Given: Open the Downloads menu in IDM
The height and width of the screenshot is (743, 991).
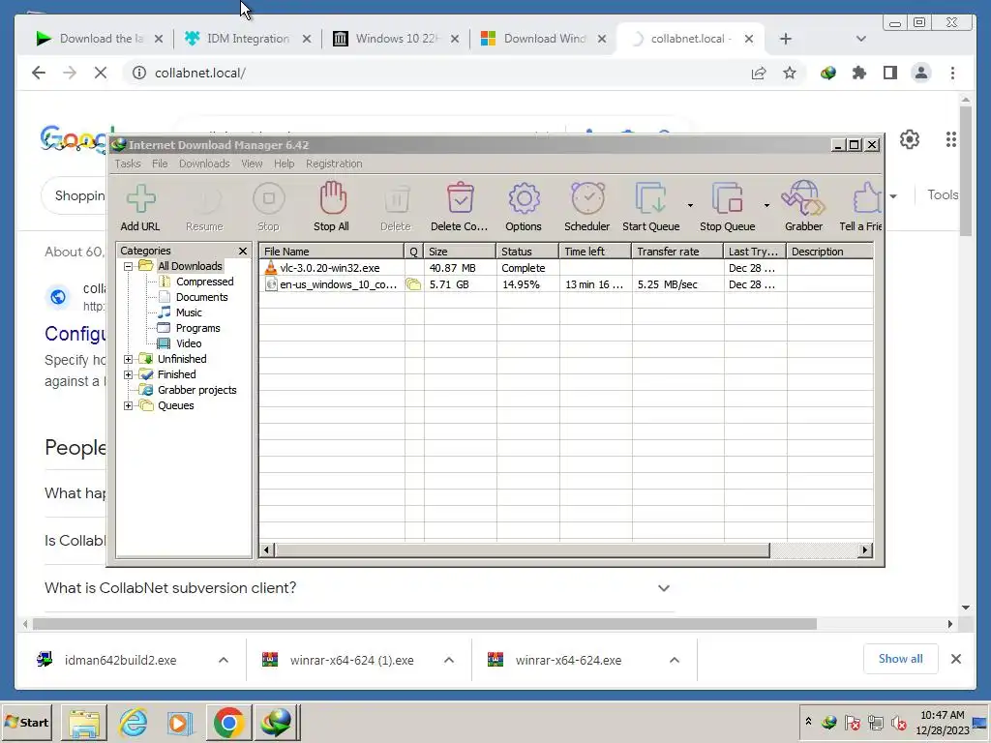Looking at the screenshot, I should click(204, 163).
